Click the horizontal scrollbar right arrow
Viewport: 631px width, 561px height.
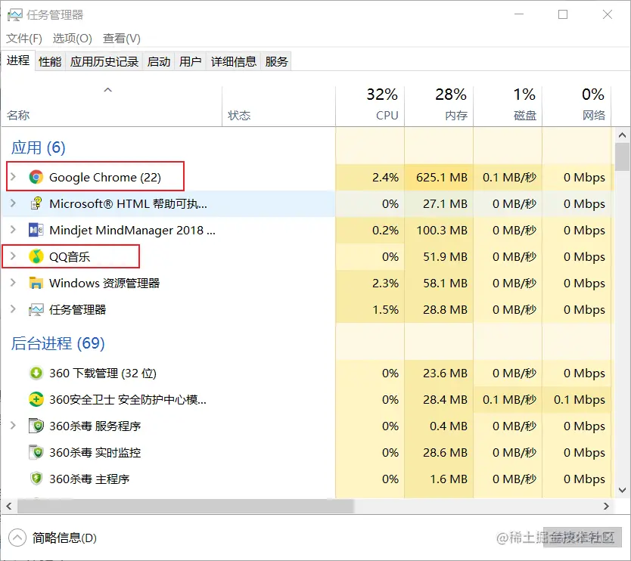coord(606,507)
